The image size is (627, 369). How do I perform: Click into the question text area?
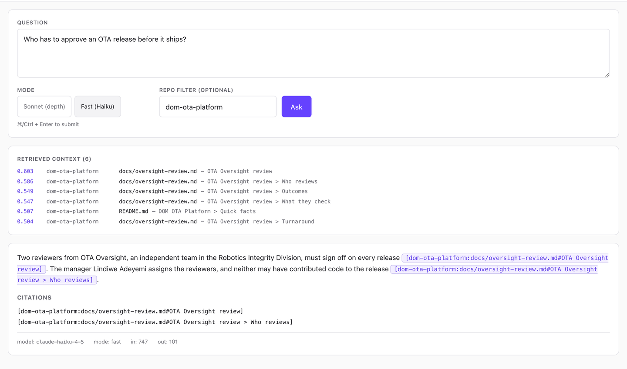point(313,53)
